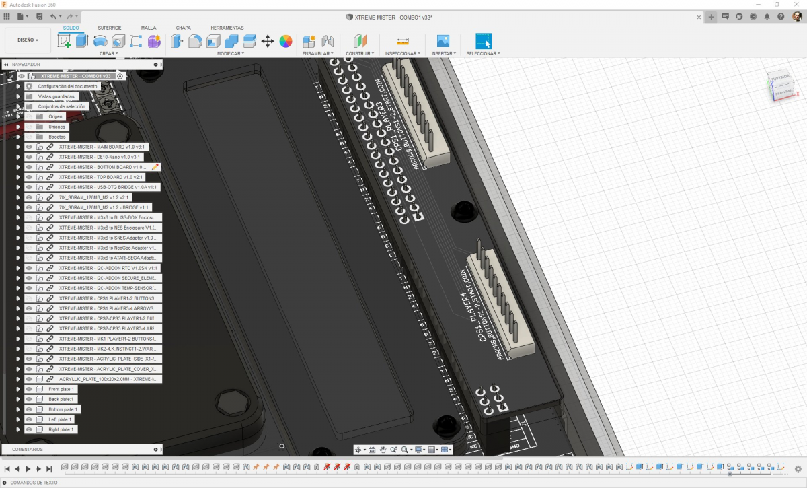The width and height of the screenshot is (807, 488).
Task: Activate the Select tool icon
Action: pos(483,41)
